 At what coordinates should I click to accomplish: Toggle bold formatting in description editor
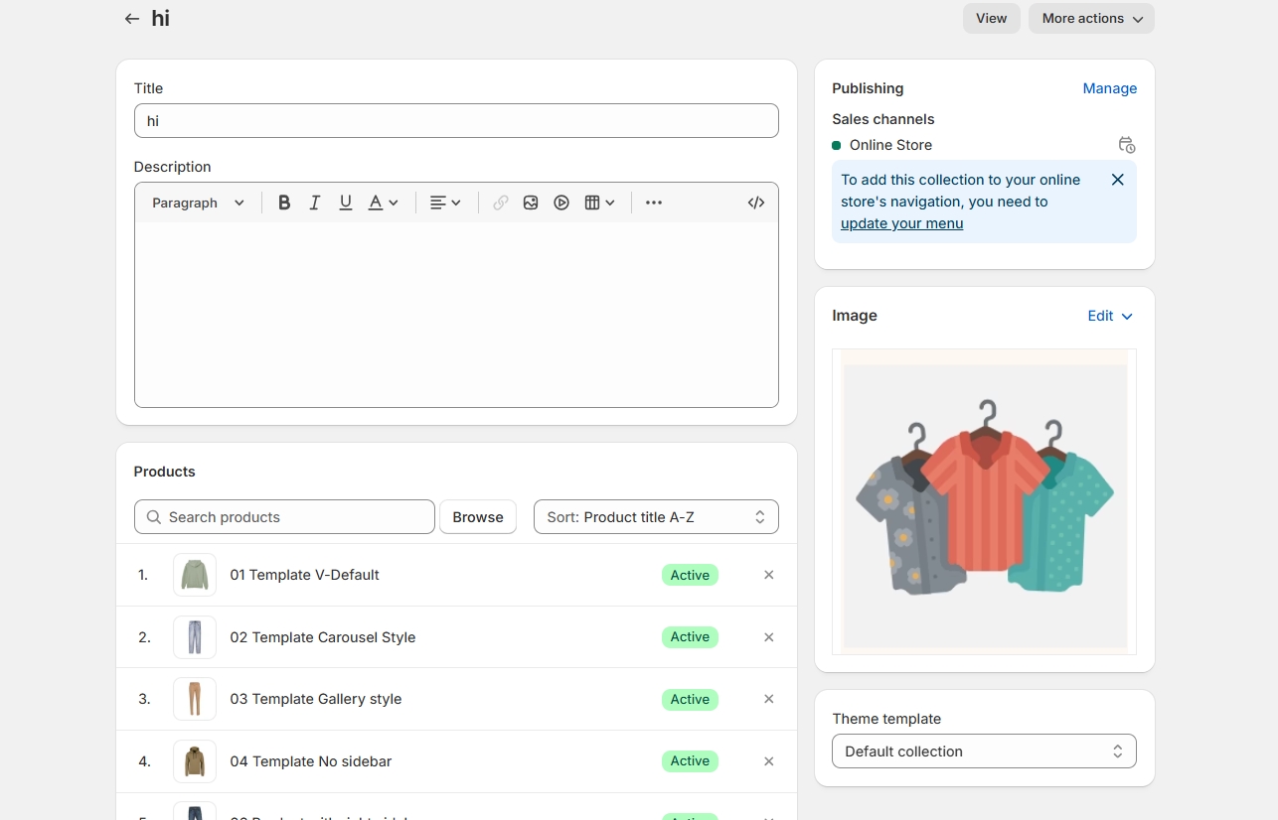coord(284,203)
